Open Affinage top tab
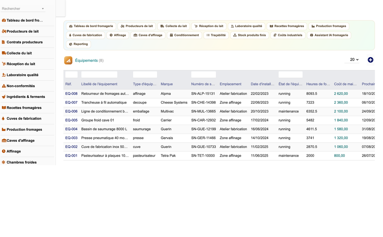The width and height of the screenshot is (383, 237). (x=118, y=35)
